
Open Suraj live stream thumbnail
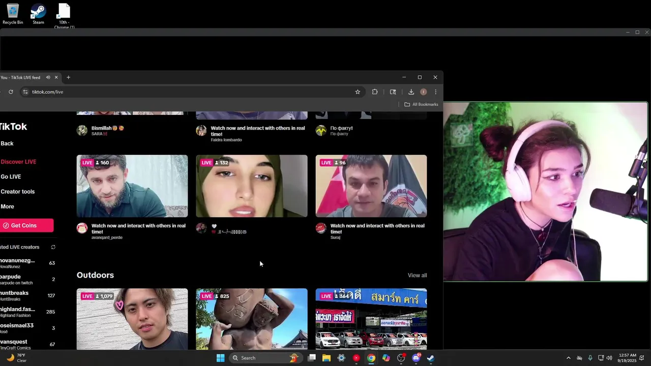371,186
